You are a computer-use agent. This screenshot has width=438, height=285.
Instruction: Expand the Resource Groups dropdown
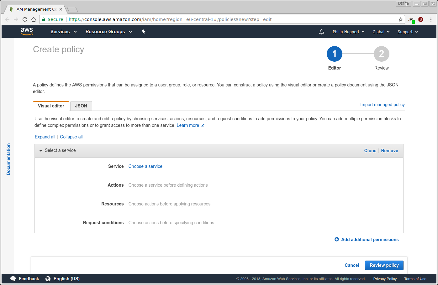(108, 32)
